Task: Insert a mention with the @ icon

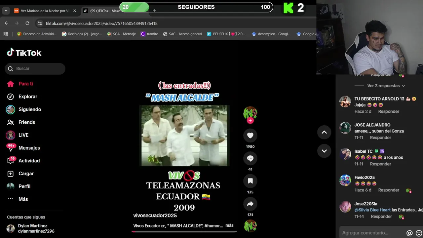Action: tap(409, 233)
